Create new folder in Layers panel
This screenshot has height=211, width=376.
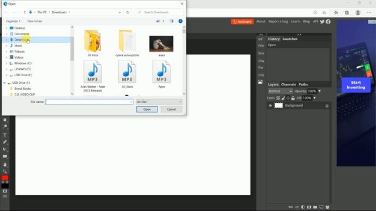point(315,207)
